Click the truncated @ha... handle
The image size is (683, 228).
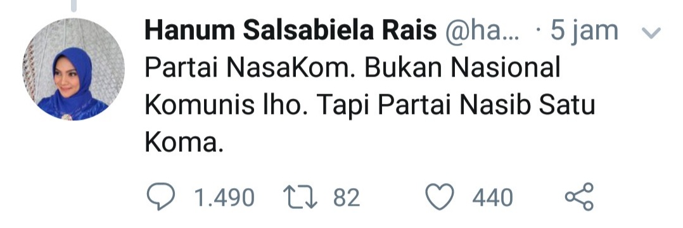point(482,31)
